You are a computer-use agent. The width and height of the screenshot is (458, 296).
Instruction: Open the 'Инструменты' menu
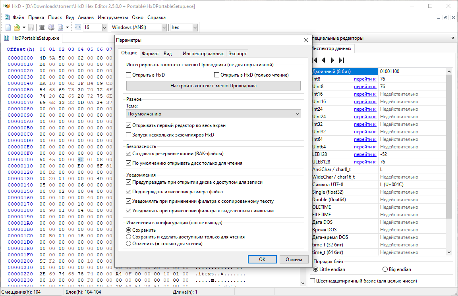[x=113, y=17]
